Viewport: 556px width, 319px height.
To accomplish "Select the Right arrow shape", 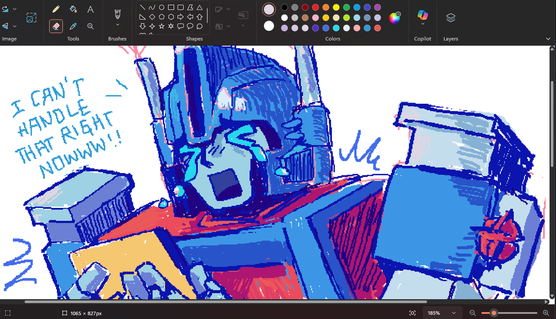I will click(180, 17).
